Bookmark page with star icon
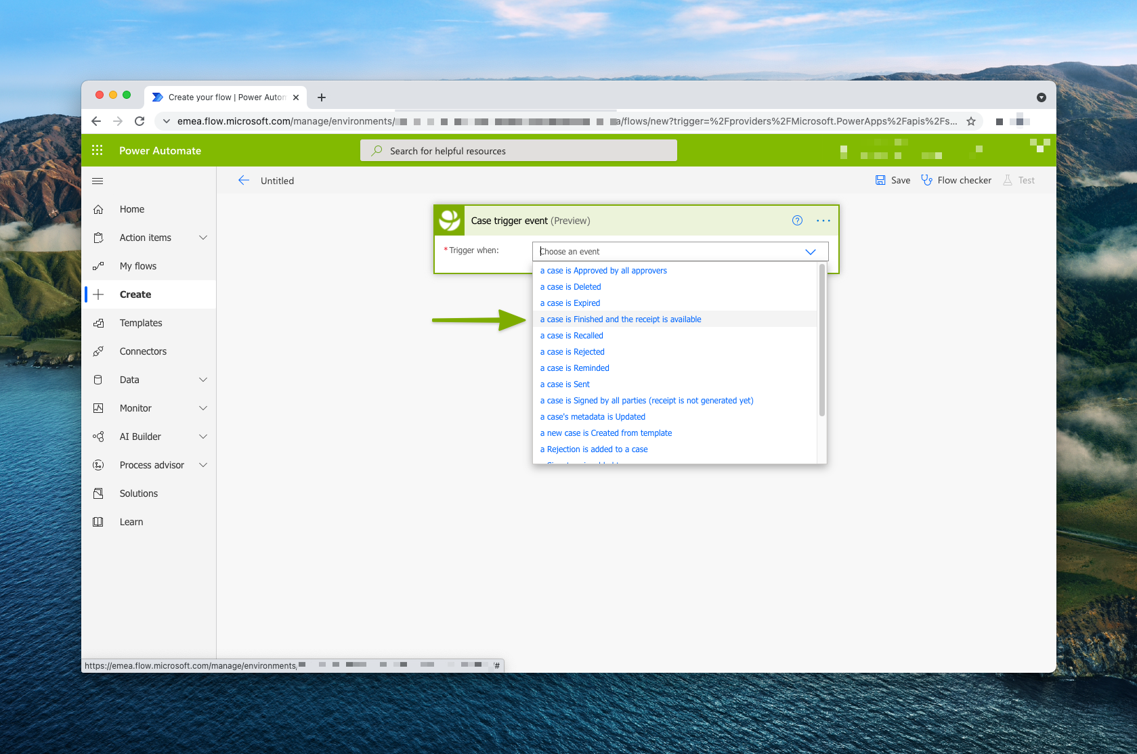The width and height of the screenshot is (1137, 754). pyautogui.click(x=971, y=121)
